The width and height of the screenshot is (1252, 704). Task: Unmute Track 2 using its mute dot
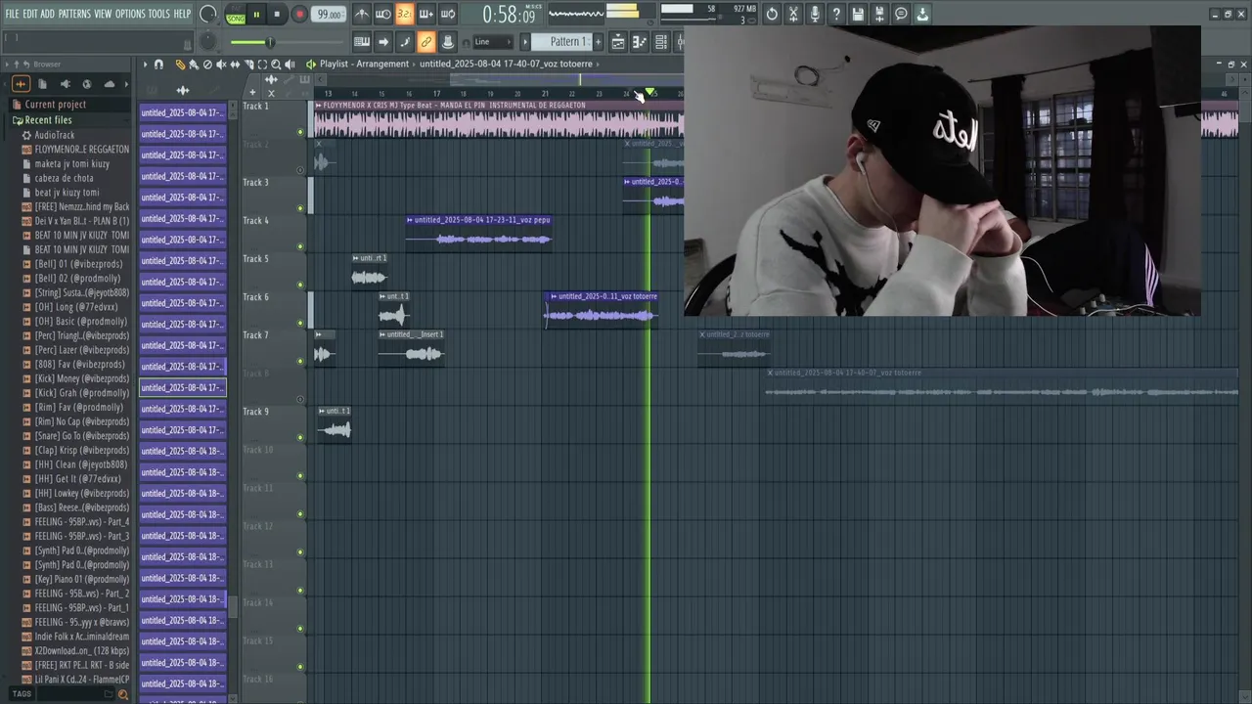[x=300, y=170]
